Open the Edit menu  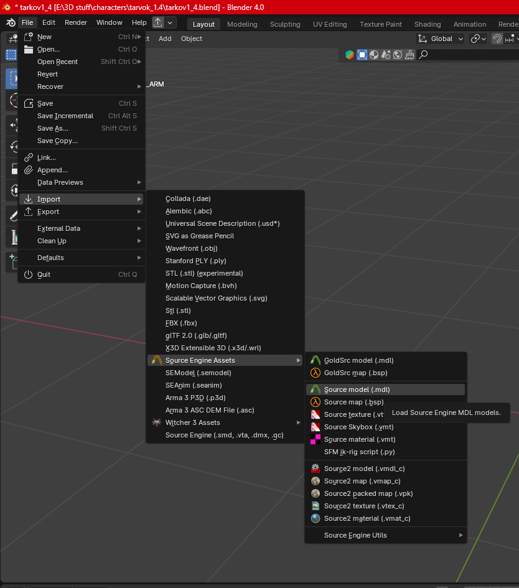point(49,22)
